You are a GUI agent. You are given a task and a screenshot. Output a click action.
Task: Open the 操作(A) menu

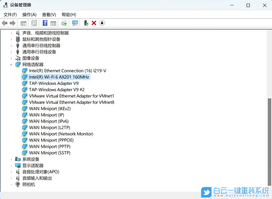[x=29, y=15]
